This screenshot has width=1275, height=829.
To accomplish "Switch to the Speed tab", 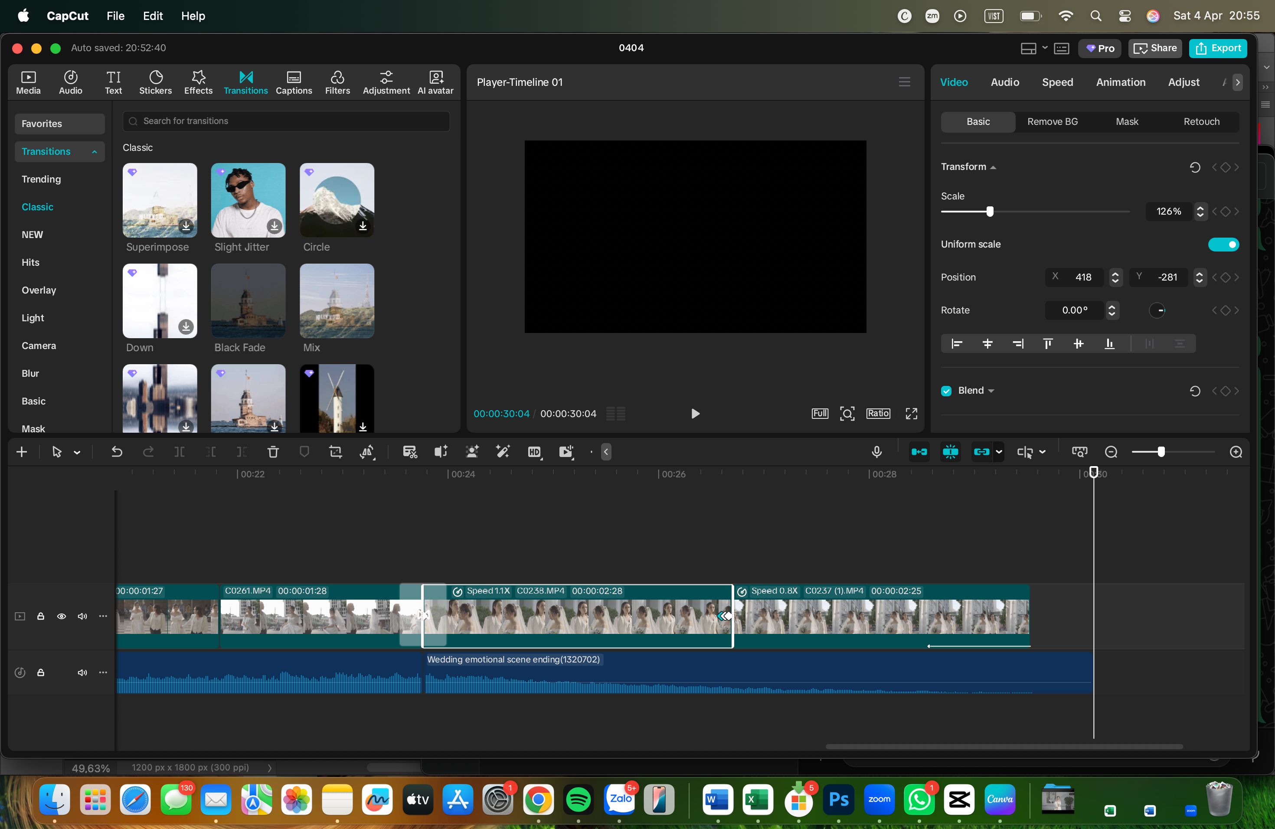I will [x=1057, y=82].
